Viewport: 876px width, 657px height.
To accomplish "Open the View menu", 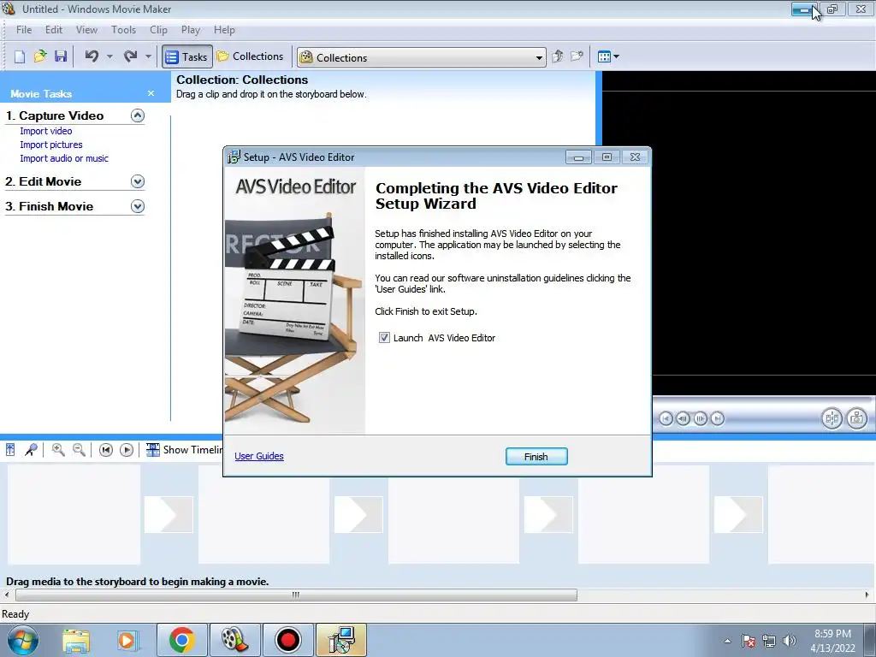I will (x=86, y=30).
